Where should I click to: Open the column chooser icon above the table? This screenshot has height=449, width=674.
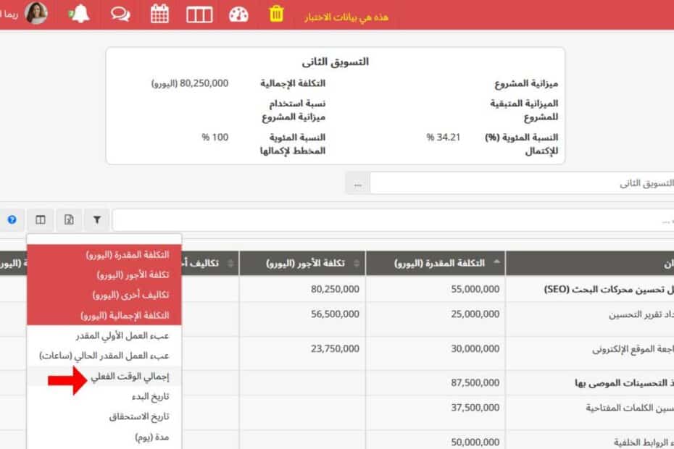(40, 219)
